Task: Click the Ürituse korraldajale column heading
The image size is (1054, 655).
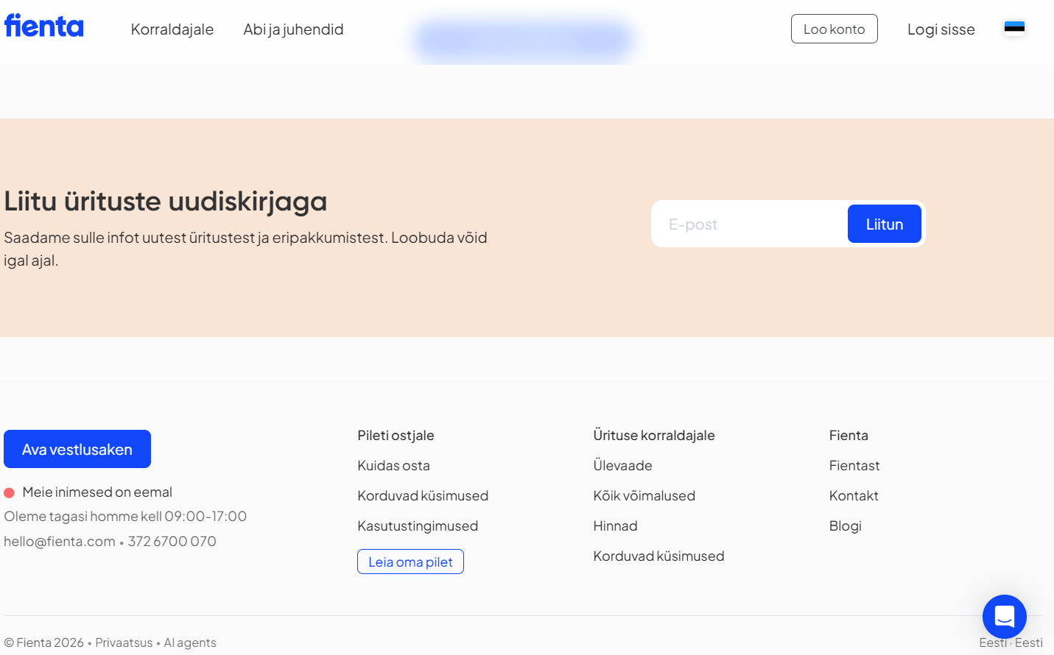Action: (654, 436)
